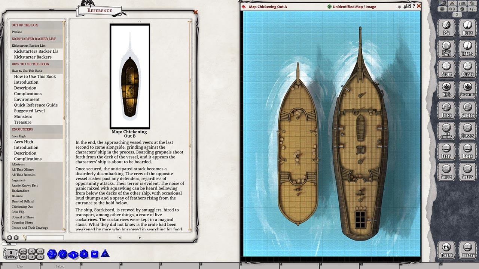
Task: Open the Images & Maps sidebar panel
Action: pyautogui.click(x=446, y=49)
